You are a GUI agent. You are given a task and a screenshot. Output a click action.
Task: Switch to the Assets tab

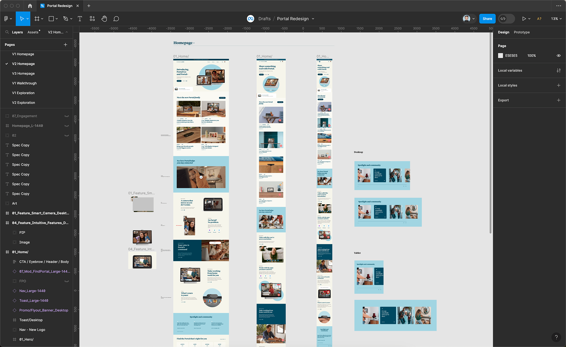point(33,32)
